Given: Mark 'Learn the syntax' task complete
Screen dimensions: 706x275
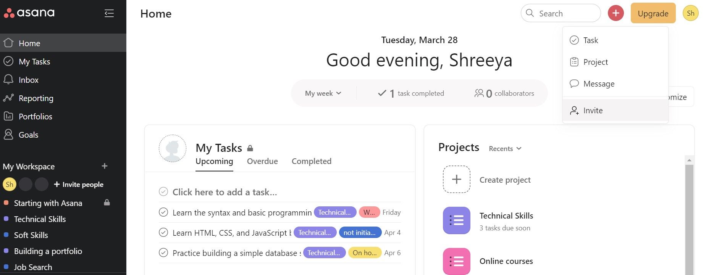Looking at the screenshot, I should click(163, 212).
